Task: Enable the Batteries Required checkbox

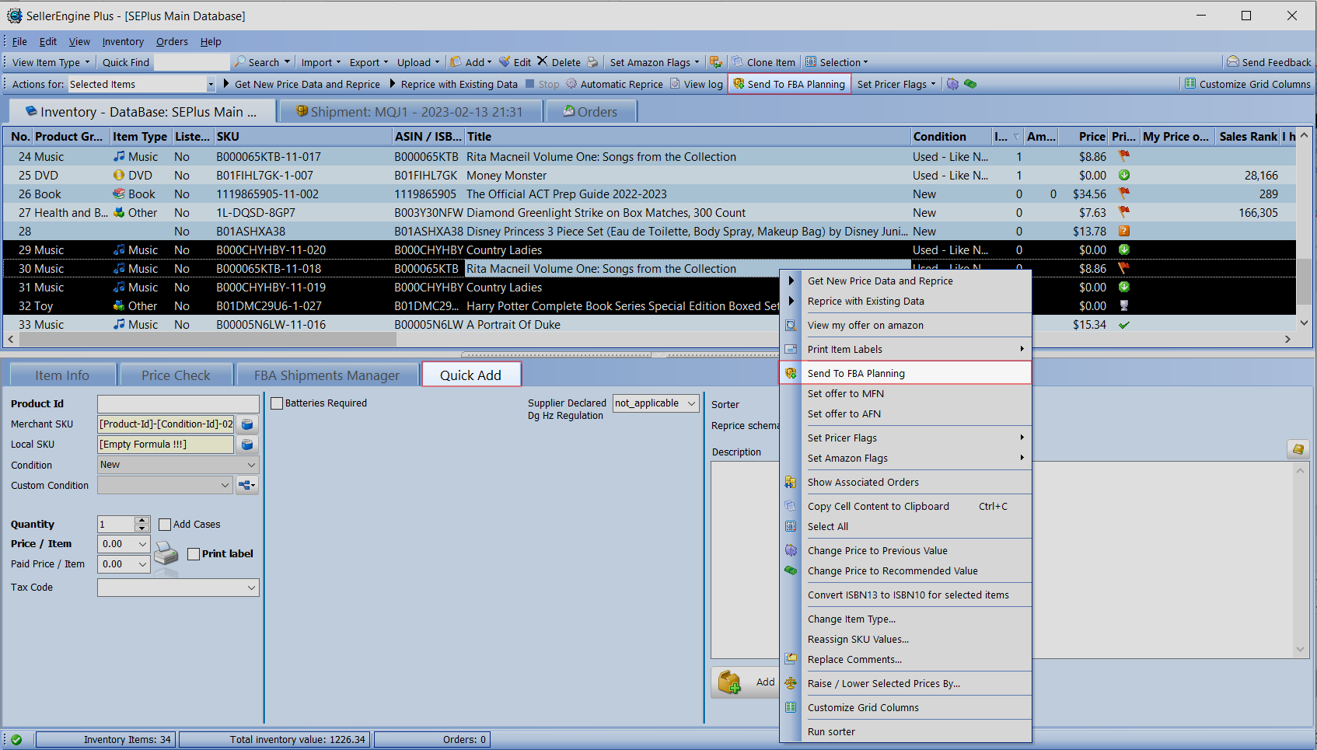Action: (x=277, y=403)
